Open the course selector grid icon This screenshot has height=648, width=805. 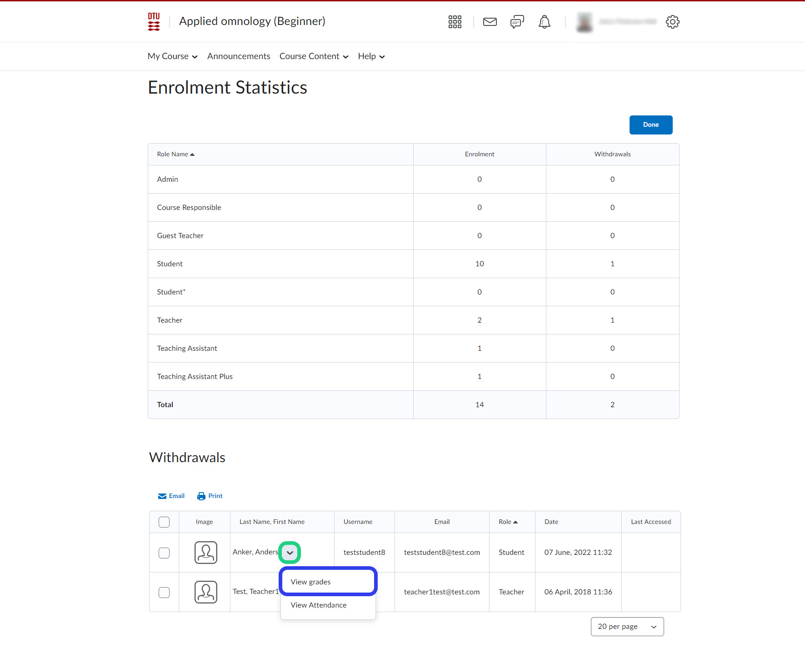pyautogui.click(x=455, y=22)
